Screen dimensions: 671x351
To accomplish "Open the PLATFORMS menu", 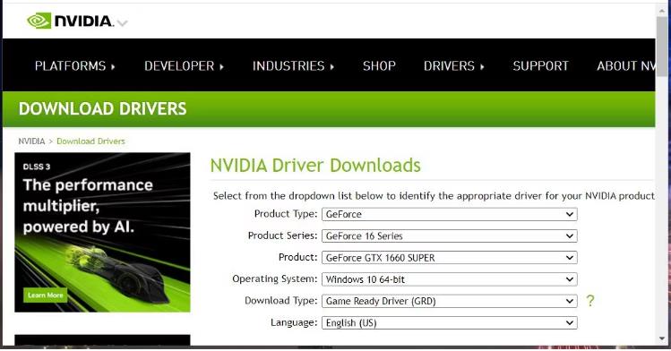I will [75, 66].
